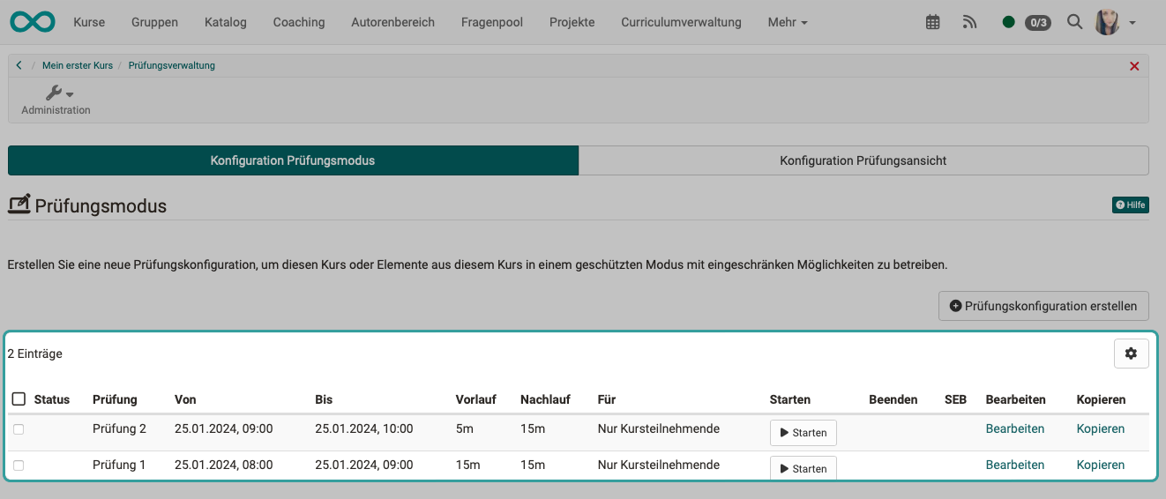This screenshot has width=1166, height=499.
Task: Open Fragenpool in top navigation
Action: pos(491,22)
